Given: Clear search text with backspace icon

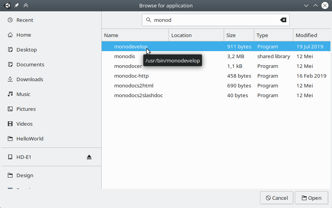Looking at the screenshot, I should pos(283,20).
